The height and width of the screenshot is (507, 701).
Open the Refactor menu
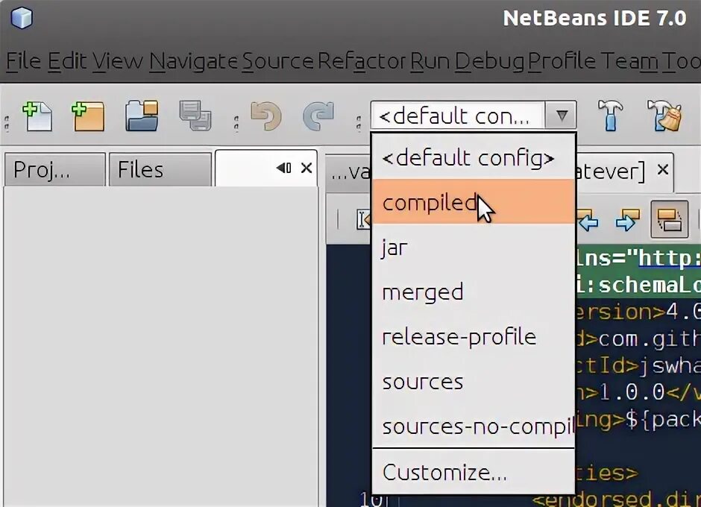362,61
